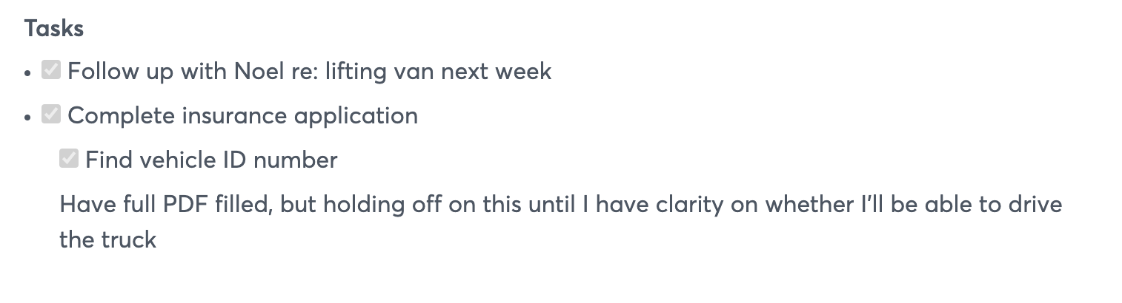Toggle the Follow up with Noel checkbox
Image resolution: width=1122 pixels, height=303 pixels.
51,71
